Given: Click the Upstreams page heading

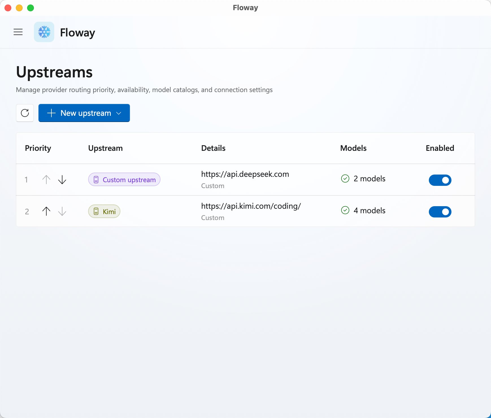Looking at the screenshot, I should [54, 72].
